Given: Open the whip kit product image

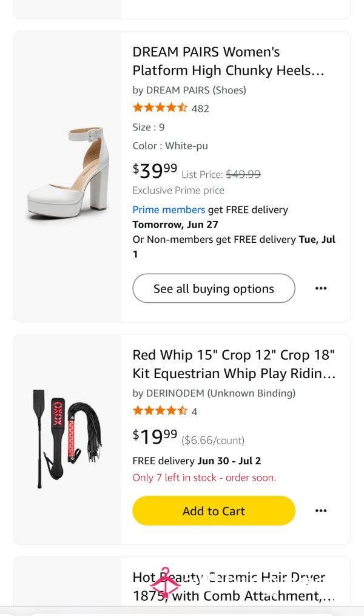Looking at the screenshot, I should [67, 439].
